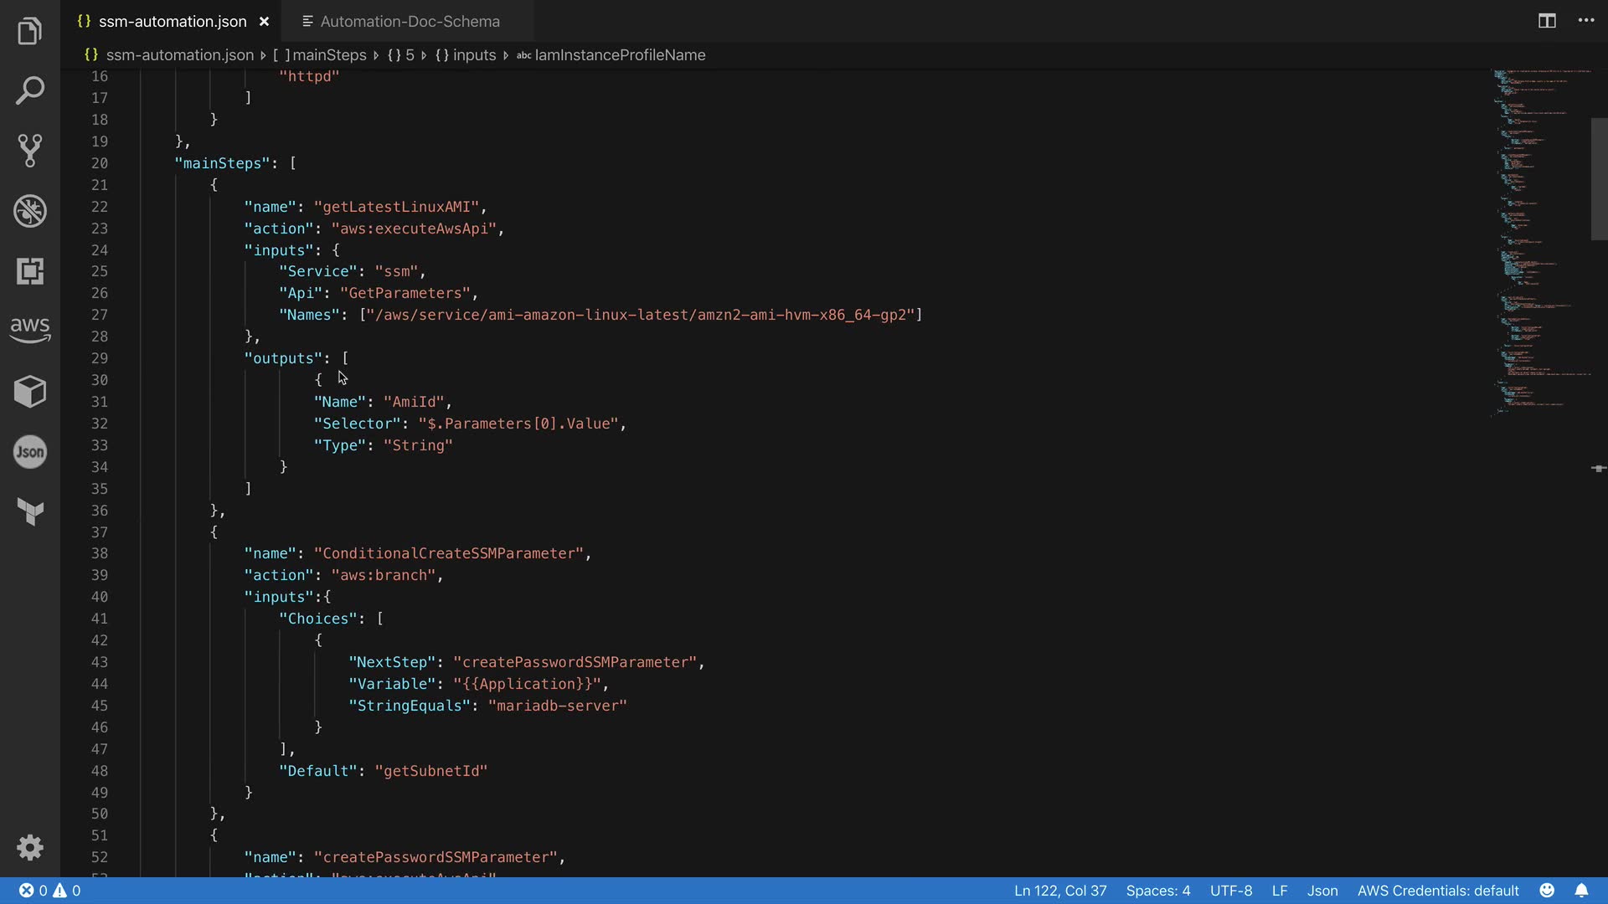Split the editor to the right

(1547, 21)
